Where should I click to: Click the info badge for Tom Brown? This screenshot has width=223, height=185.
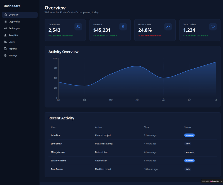click(188, 169)
